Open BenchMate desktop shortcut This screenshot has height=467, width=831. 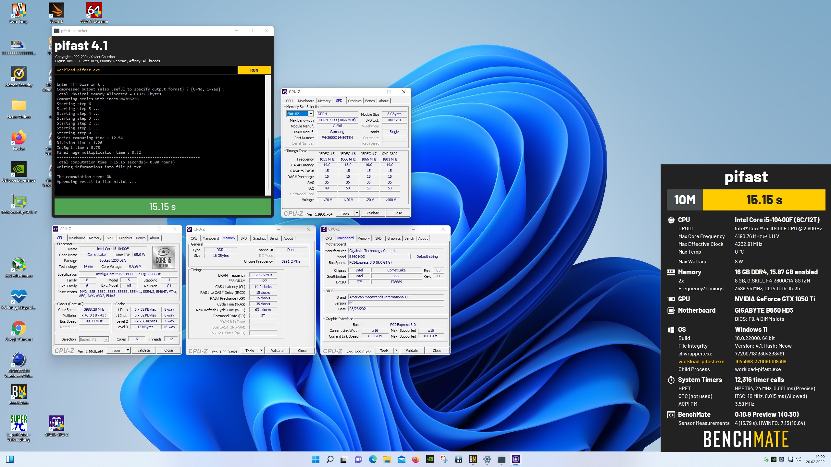pos(19,394)
